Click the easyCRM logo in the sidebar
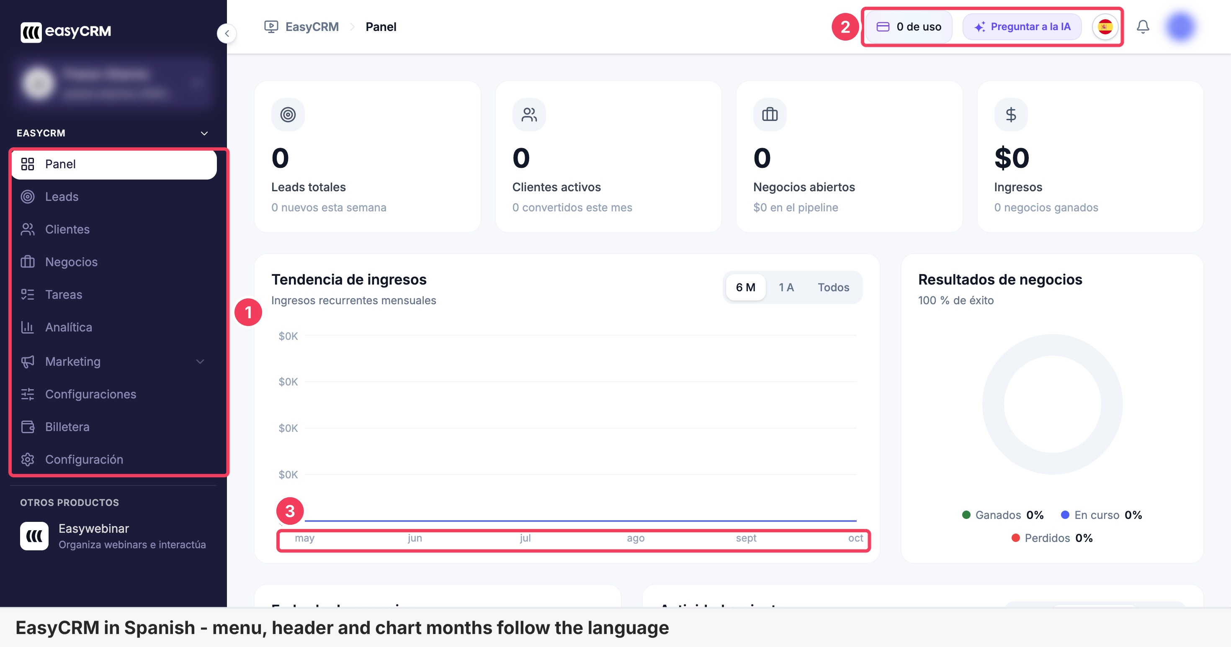This screenshot has width=1231, height=647. pos(65,31)
